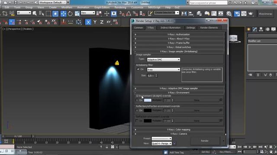Viewport: 277px width, 155px height.
Task: Click reflection environment black color swatch
Action: point(148,110)
